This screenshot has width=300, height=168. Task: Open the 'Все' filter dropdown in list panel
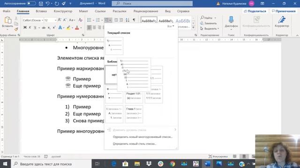[171, 26]
